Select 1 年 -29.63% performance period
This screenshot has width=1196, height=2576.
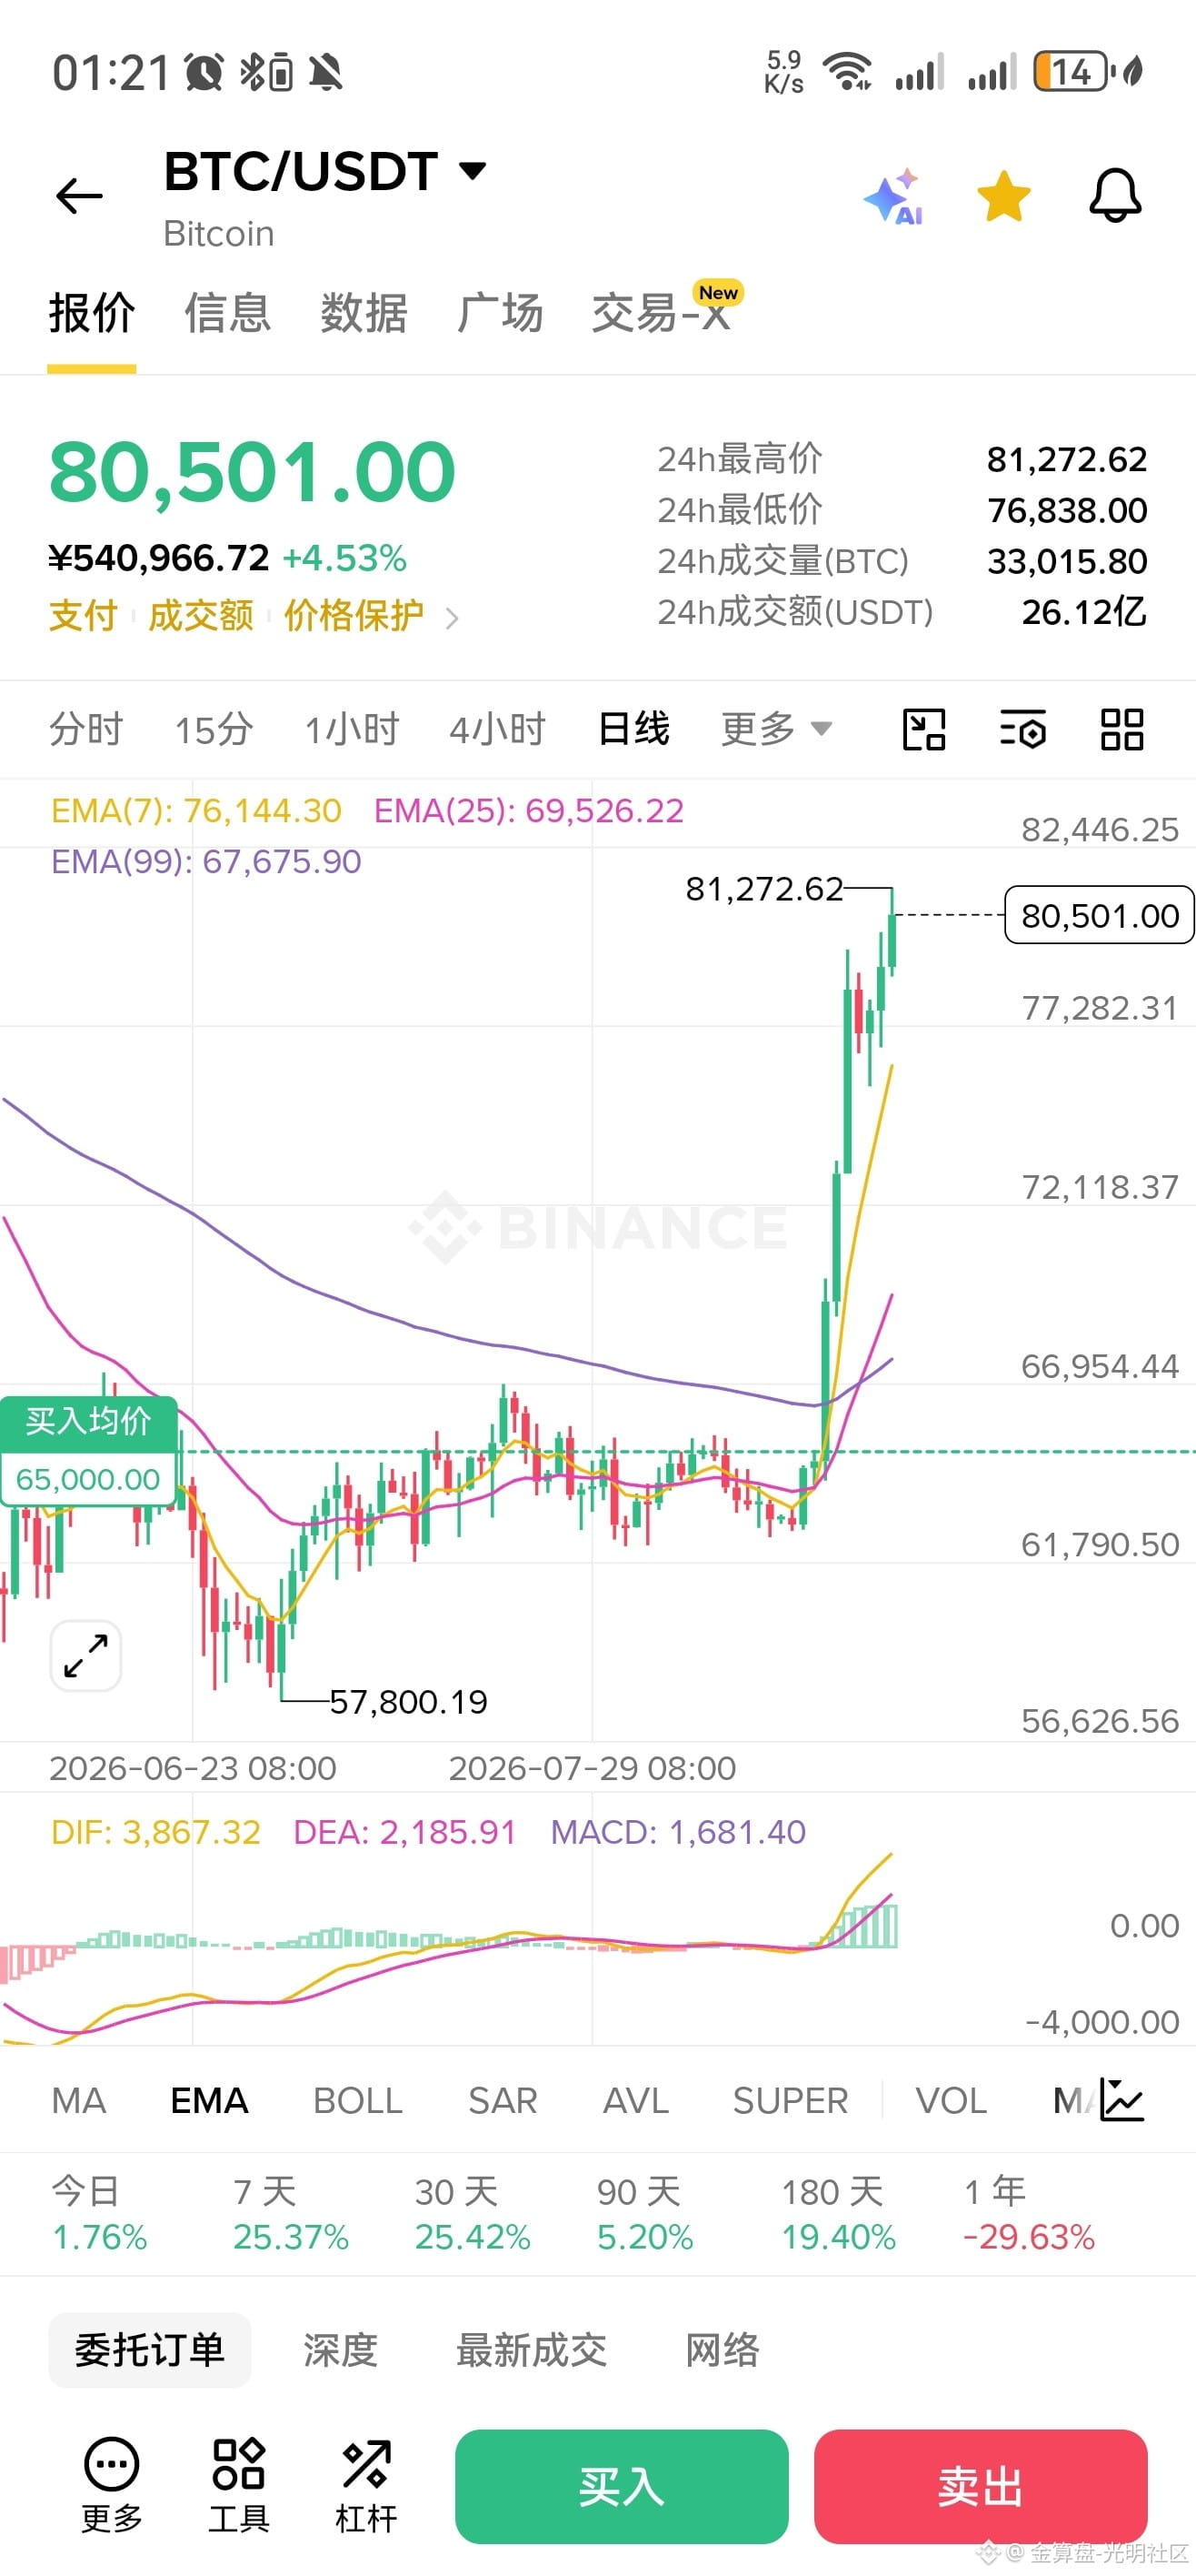[1029, 2214]
